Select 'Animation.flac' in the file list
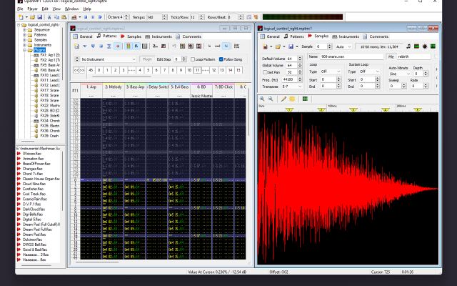The width and height of the screenshot is (457, 286). 33,159
